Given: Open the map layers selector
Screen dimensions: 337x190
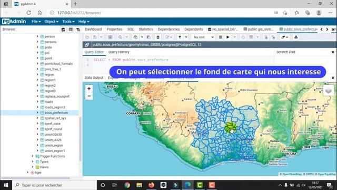Looking at the screenshot, I should point(328,90).
